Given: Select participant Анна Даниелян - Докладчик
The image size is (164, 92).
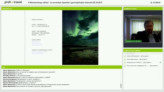Looking at the screenshot, I should pyautogui.click(x=137, y=59).
